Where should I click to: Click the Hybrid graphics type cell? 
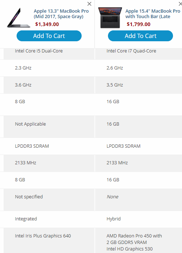coord(139,219)
